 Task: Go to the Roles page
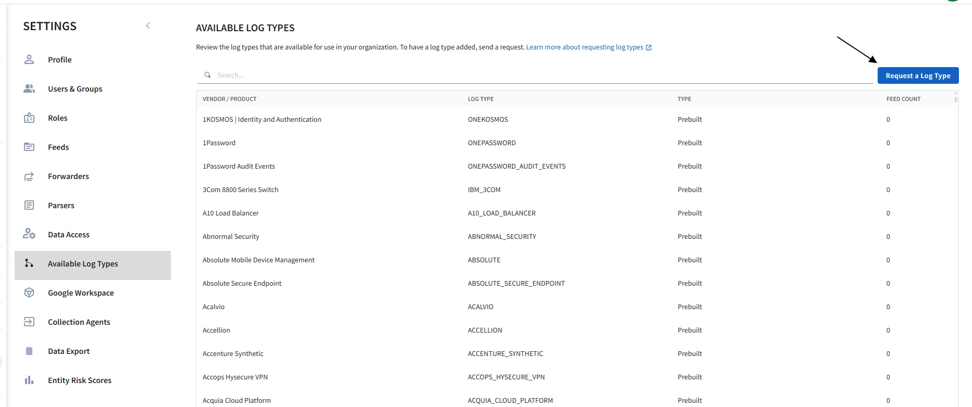[93, 118]
